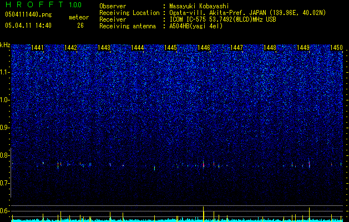Click the 1449 time marker

304,47
